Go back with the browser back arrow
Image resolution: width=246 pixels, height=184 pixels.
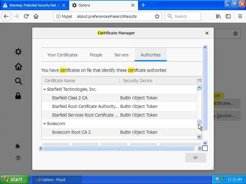(x=6, y=16)
